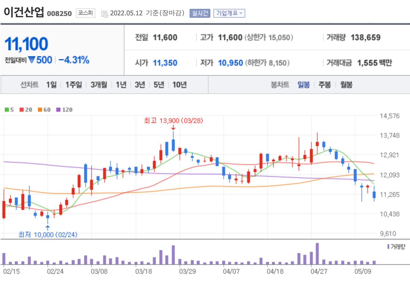410x282 pixels.
Task: Click the 05/09 date axis label
Action: (x=363, y=271)
